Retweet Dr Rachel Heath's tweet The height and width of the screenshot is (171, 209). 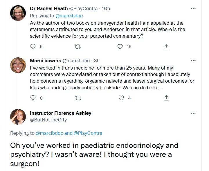point(78,47)
